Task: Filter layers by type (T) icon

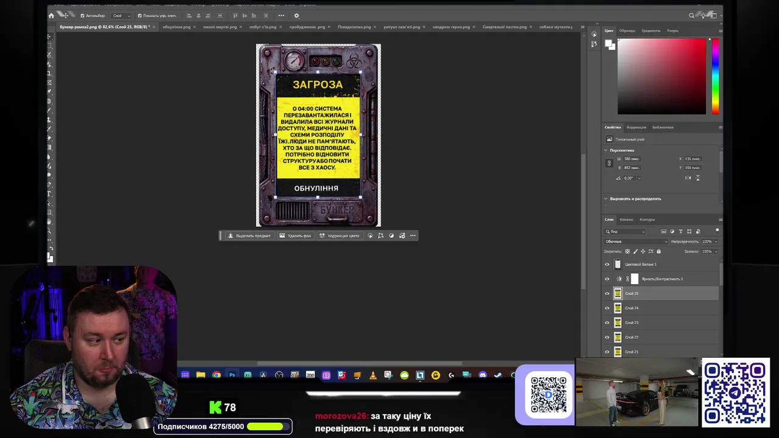Action: point(680,231)
